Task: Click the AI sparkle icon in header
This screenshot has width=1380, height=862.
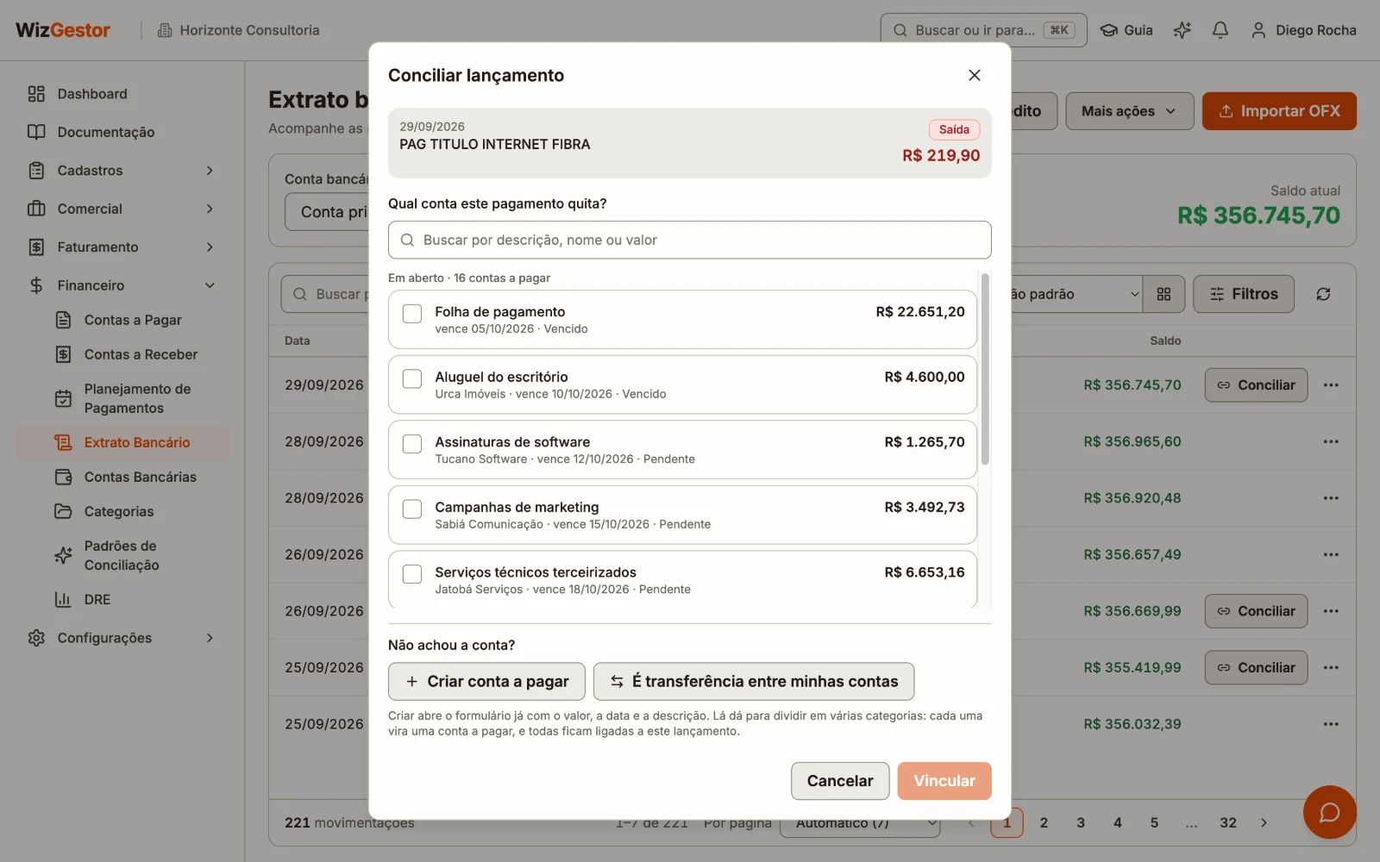Action: click(1182, 30)
